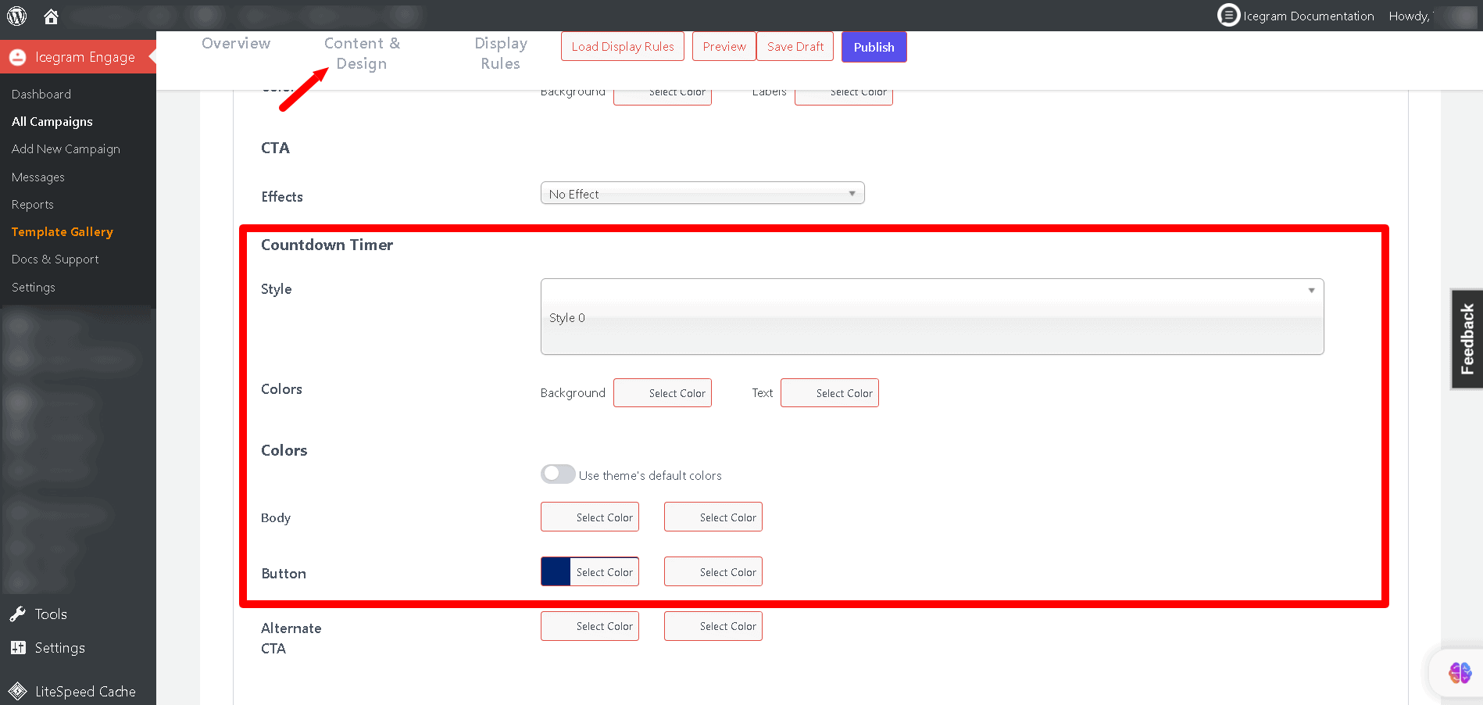Open Icegram Settings submenu item
This screenshot has width=1483, height=705.
[34, 287]
